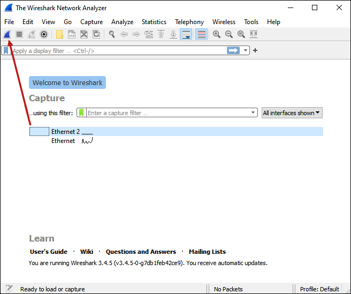The image size is (351, 294).
Task: Open a capture file with the folder icon
Action: [59, 34]
